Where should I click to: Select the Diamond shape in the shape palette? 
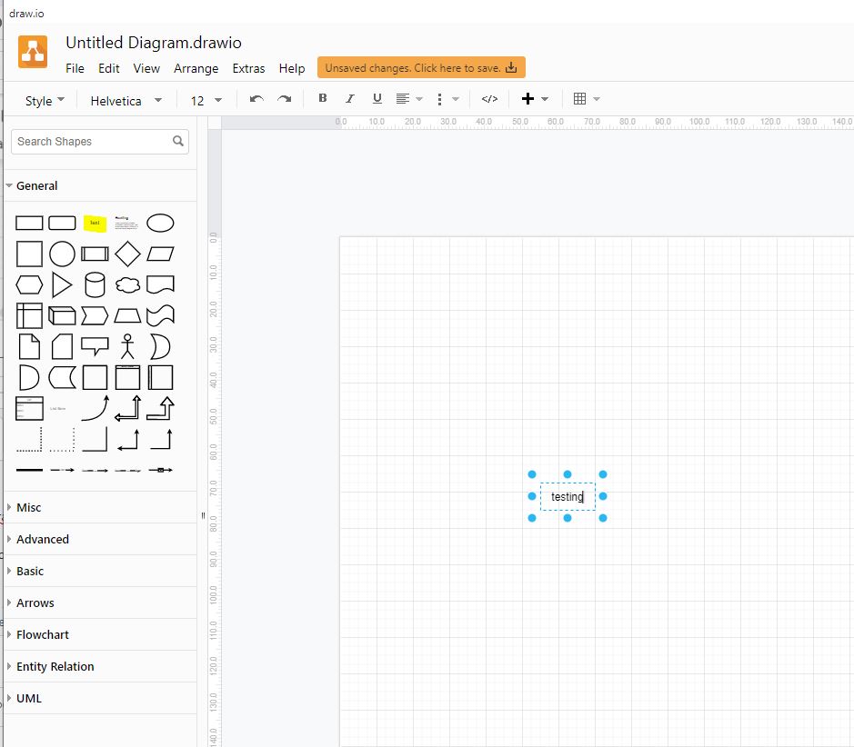tap(127, 254)
